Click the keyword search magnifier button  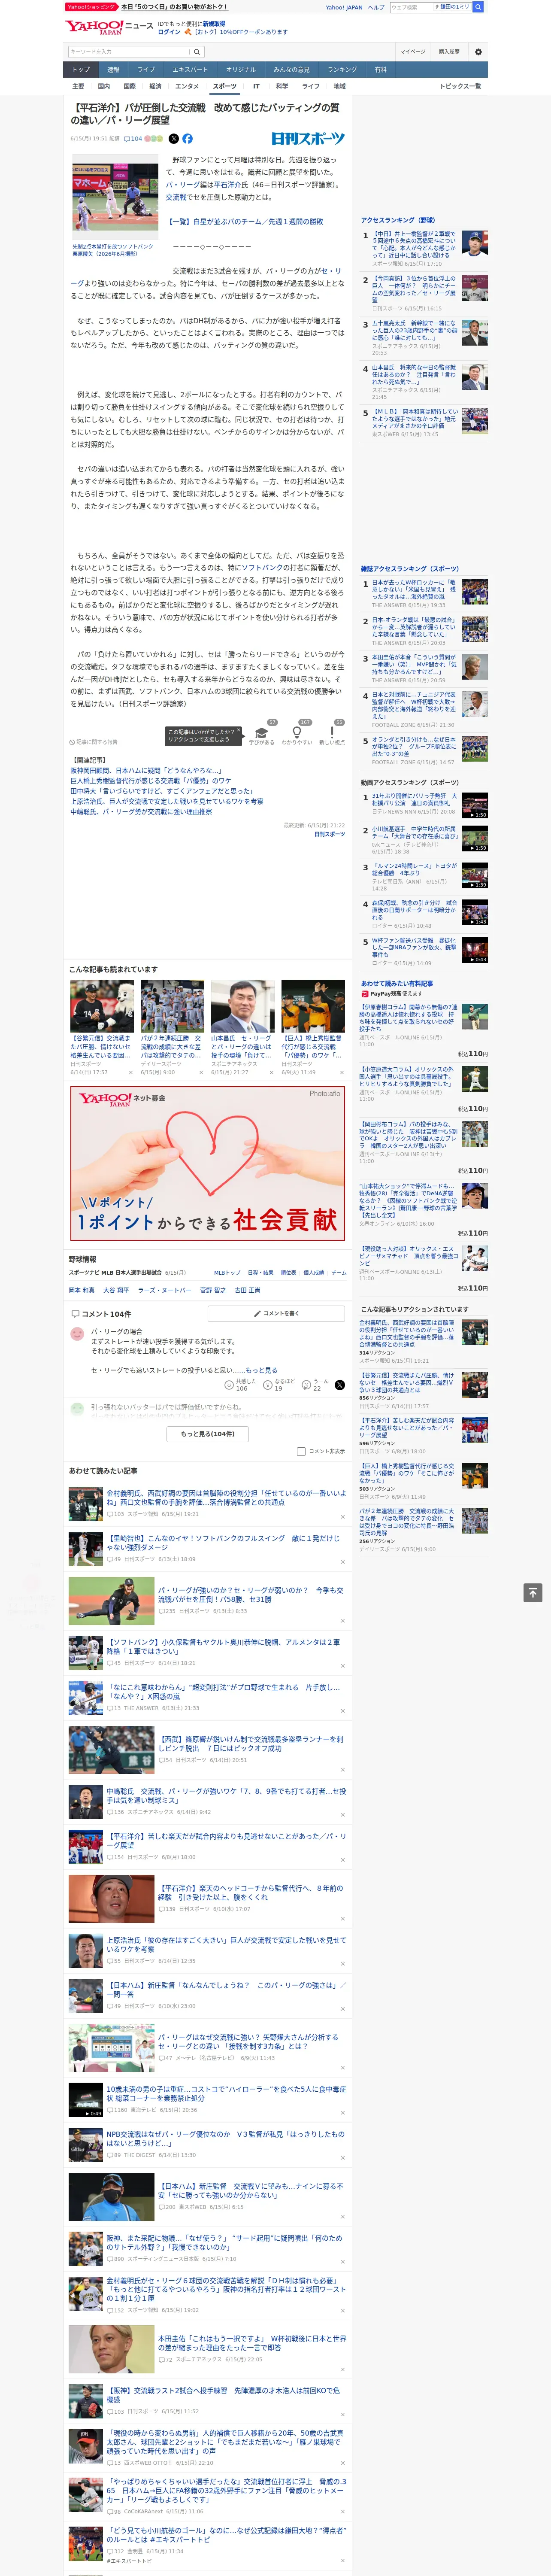(x=198, y=51)
